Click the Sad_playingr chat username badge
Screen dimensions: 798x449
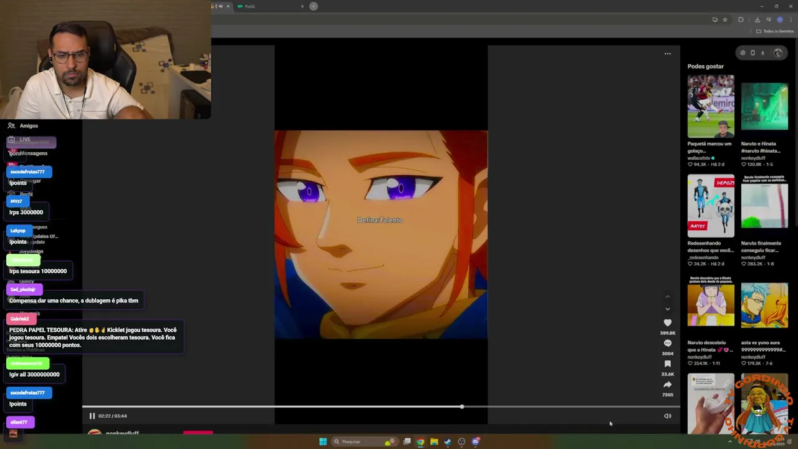(x=23, y=289)
